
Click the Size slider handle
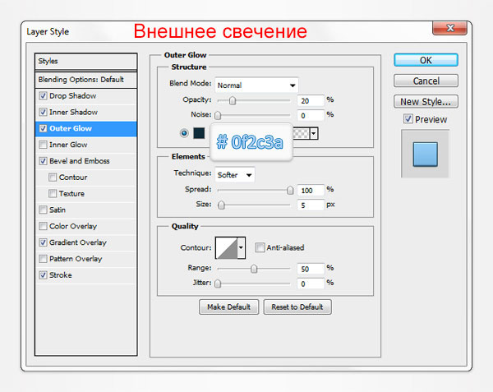coord(221,205)
